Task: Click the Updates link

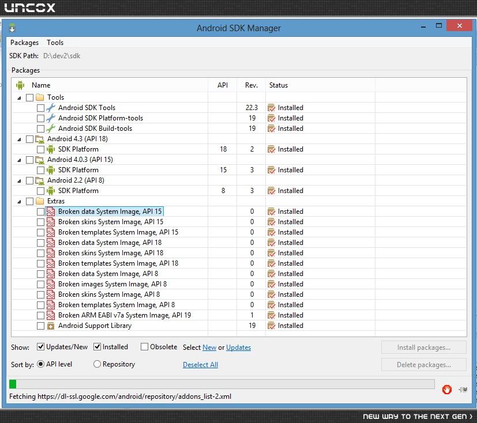Action: coord(239,348)
